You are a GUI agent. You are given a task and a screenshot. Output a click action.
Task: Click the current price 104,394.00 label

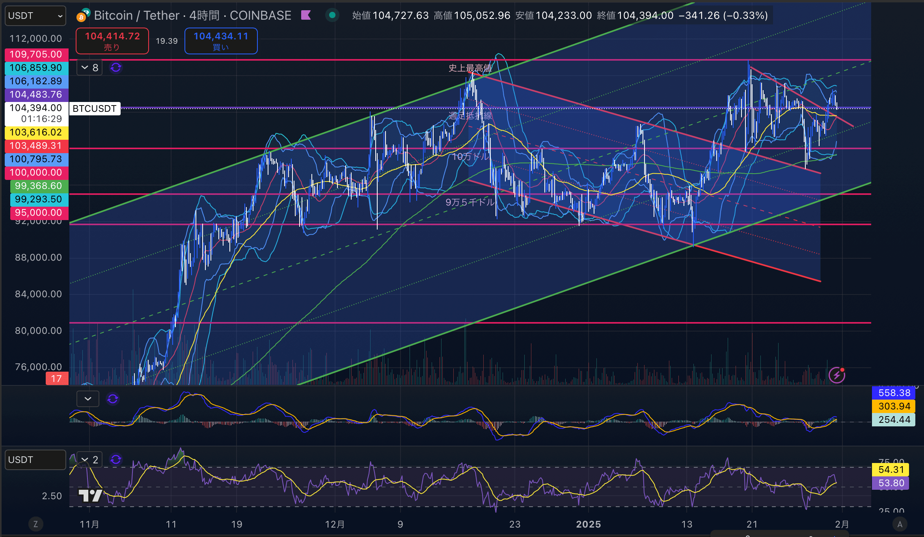(36, 113)
